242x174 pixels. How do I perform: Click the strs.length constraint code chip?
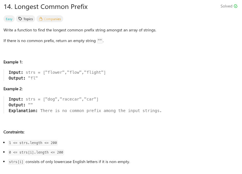(33, 143)
